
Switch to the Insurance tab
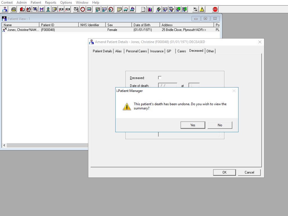[157, 51]
